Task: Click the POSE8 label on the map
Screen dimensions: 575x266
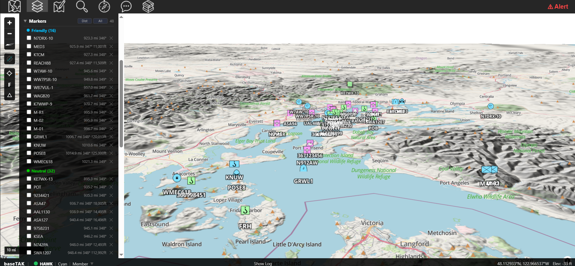Action: pyautogui.click(x=237, y=188)
